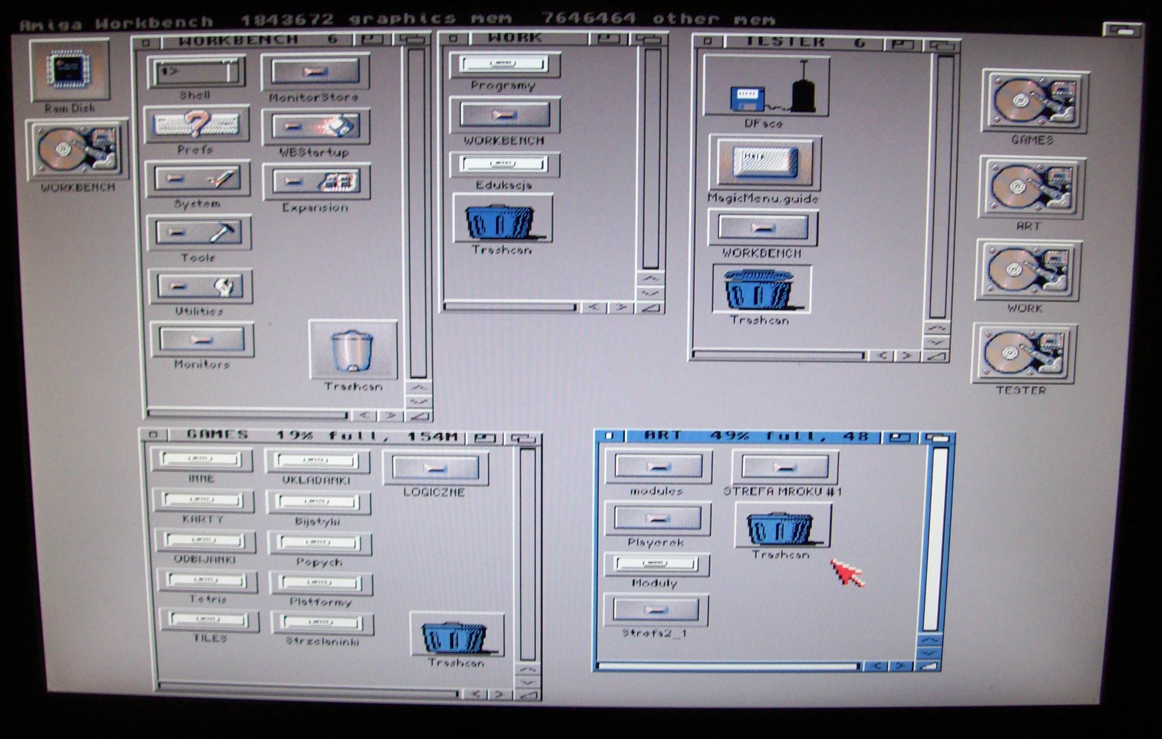The height and width of the screenshot is (739, 1162).
Task: Select WORKBENCH drawer in WORK window
Action: coord(505,115)
